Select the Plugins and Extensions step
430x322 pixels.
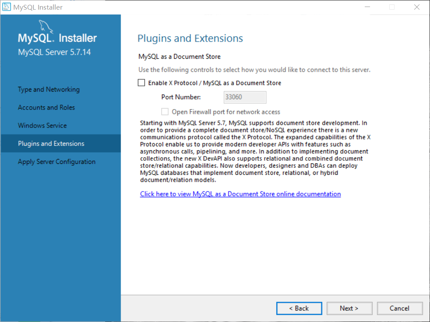pyautogui.click(x=51, y=143)
